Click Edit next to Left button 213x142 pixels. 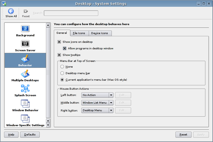(x=123, y=95)
